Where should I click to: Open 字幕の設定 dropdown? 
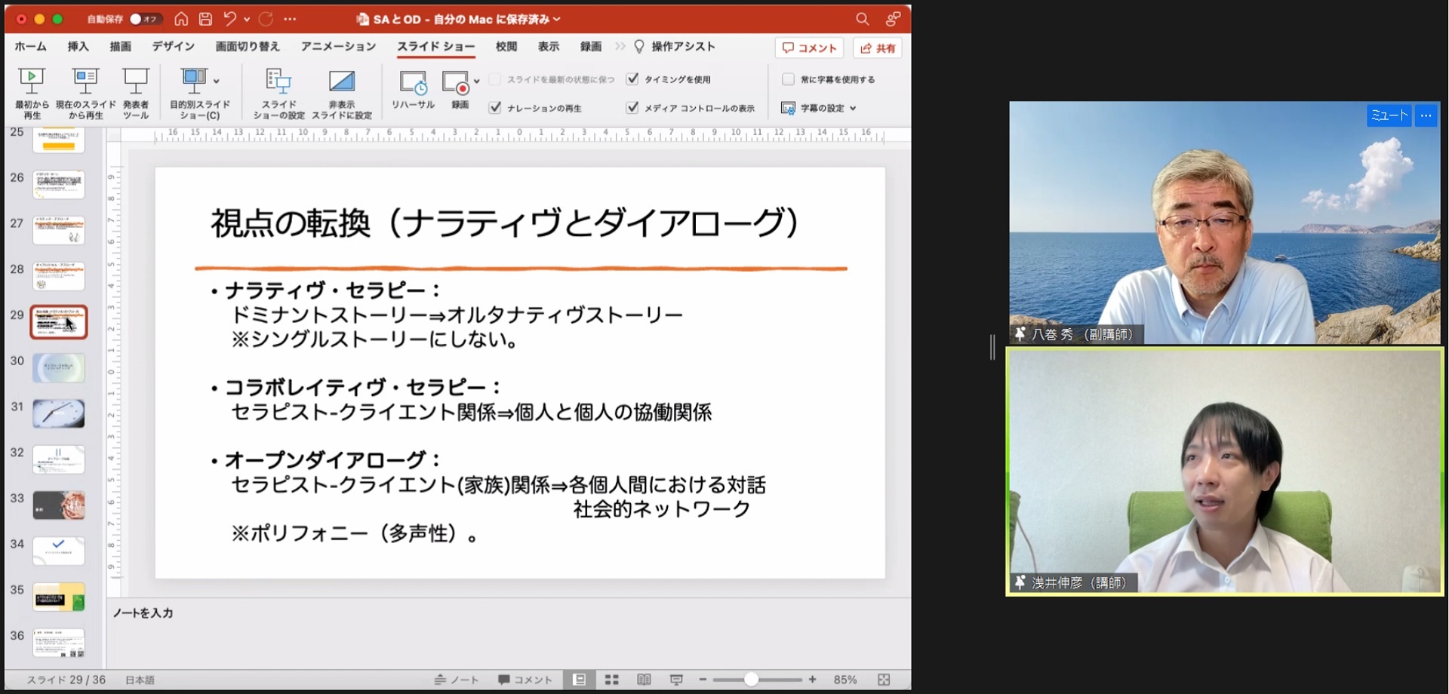(x=820, y=108)
